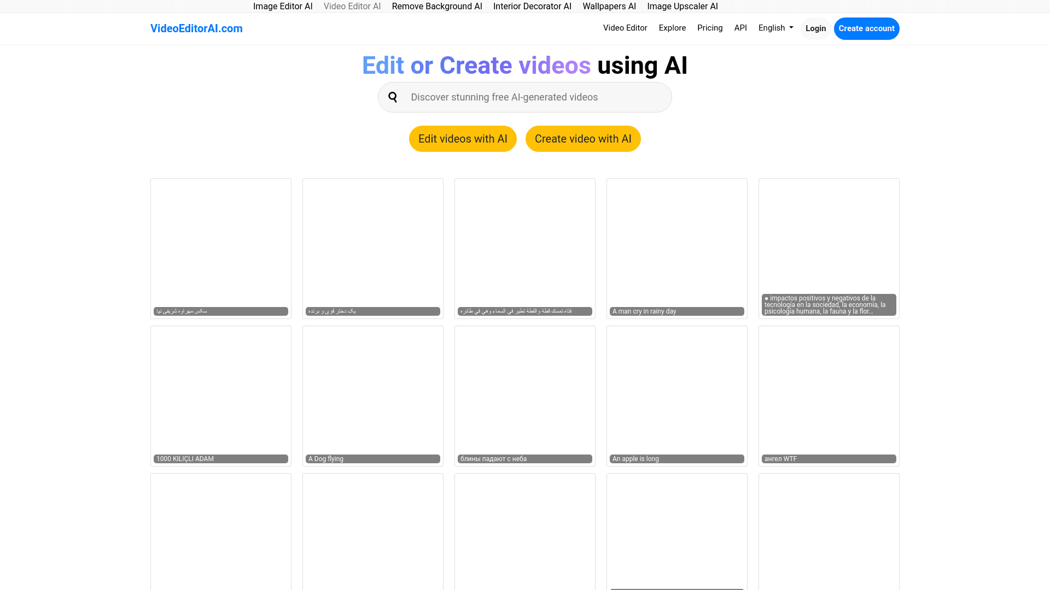Open the VideoEditorAI.com home logo
Screen dimensions: 1050x590
[196, 28]
